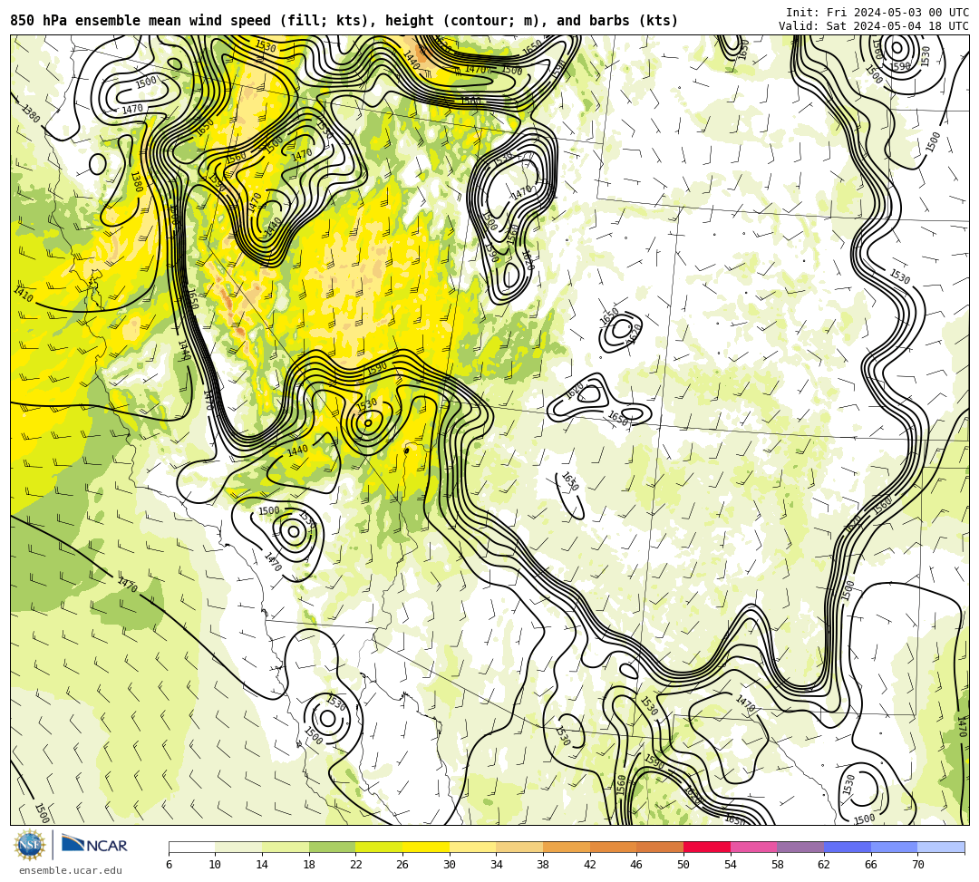Pick the white 6–10 kts colorbar swatch
The image size is (979, 882).
pyautogui.click(x=191, y=847)
